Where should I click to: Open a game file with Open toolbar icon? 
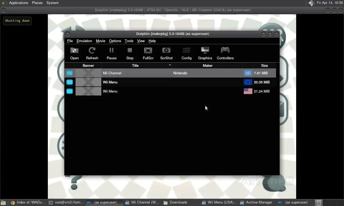pos(74,53)
